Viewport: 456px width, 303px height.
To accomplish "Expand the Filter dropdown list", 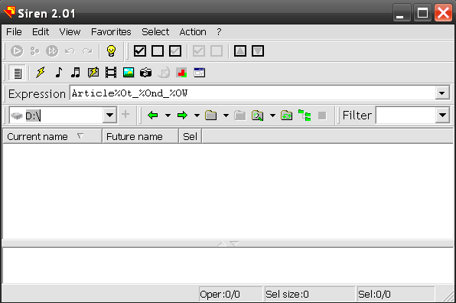I will 442,115.
